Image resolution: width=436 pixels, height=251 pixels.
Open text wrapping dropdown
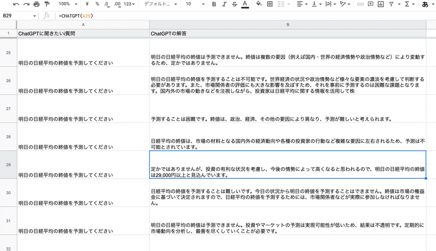click(331, 4)
